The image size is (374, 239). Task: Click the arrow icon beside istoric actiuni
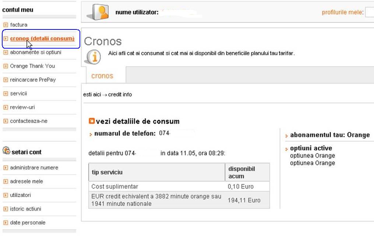pos(6,209)
